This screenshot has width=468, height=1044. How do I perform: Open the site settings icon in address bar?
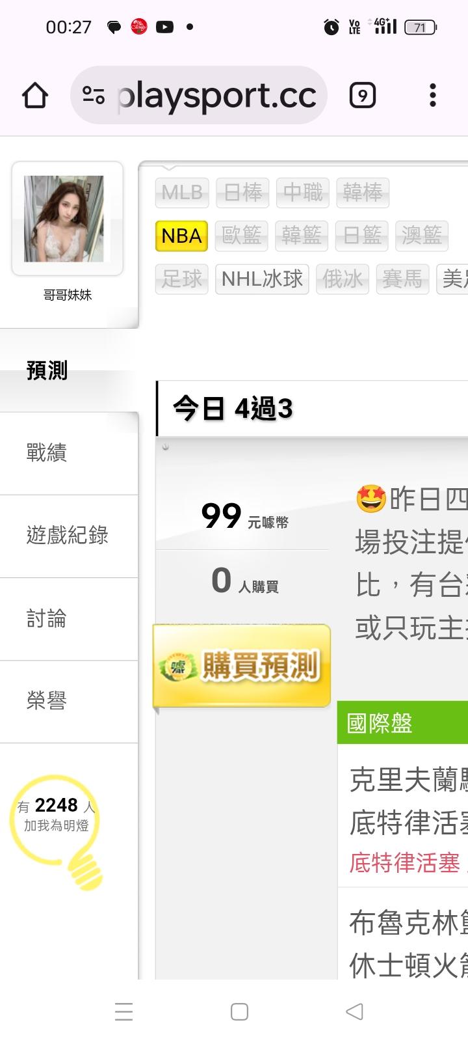(x=94, y=96)
